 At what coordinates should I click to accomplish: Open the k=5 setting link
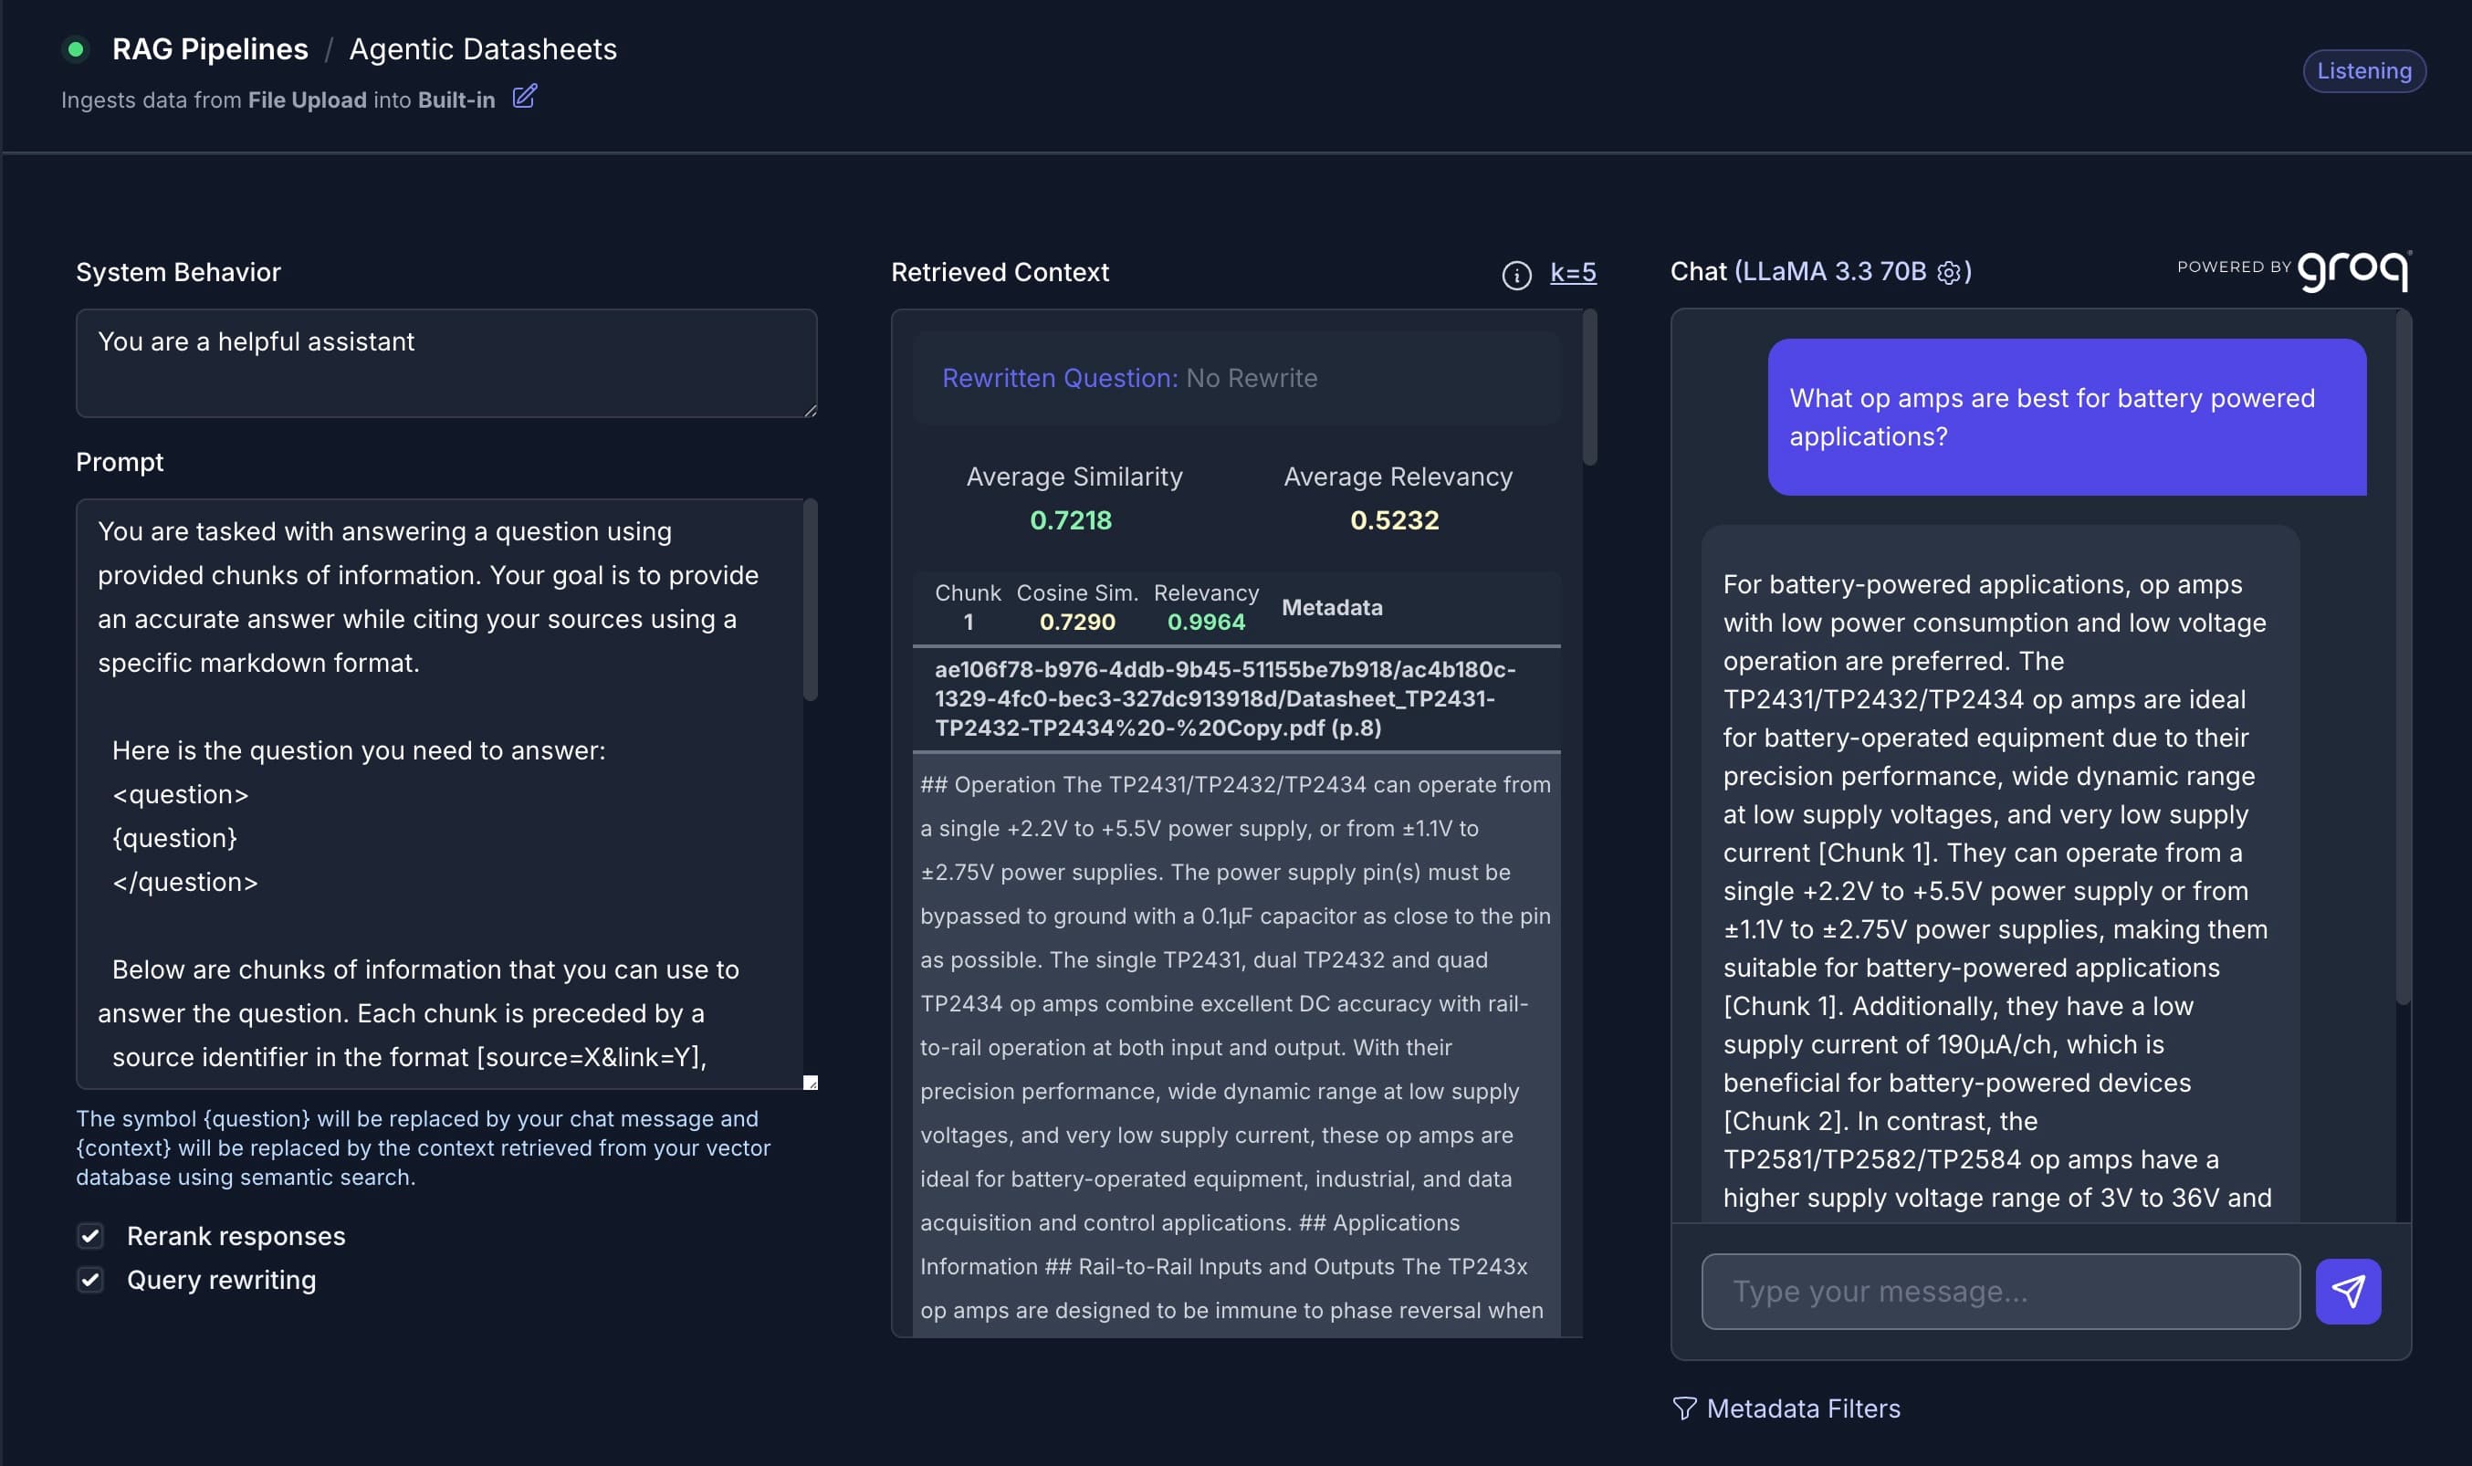1572,272
